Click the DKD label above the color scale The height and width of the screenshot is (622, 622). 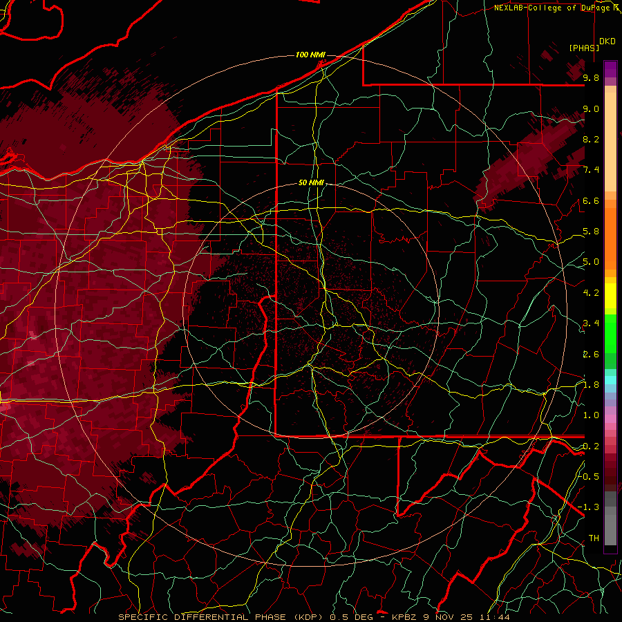[x=607, y=41]
